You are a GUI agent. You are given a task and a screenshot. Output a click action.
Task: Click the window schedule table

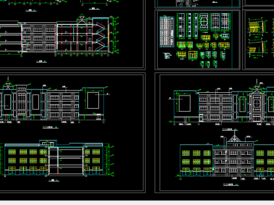click(167, 32)
